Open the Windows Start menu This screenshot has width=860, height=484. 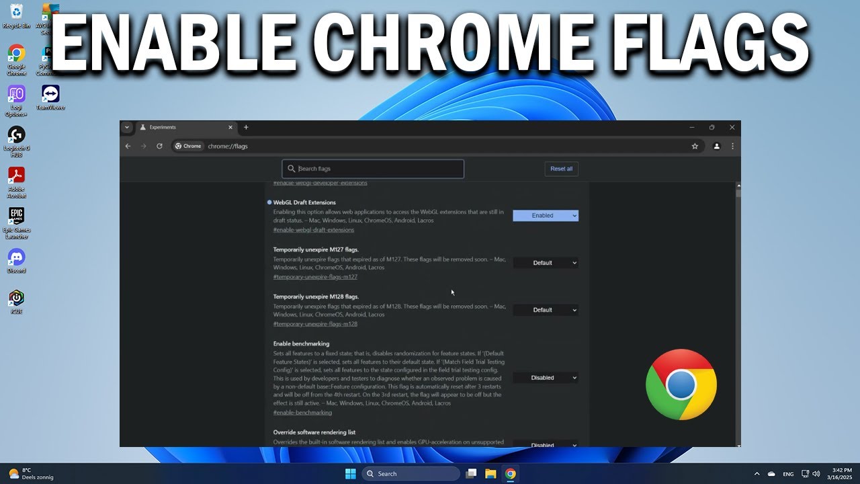point(351,474)
